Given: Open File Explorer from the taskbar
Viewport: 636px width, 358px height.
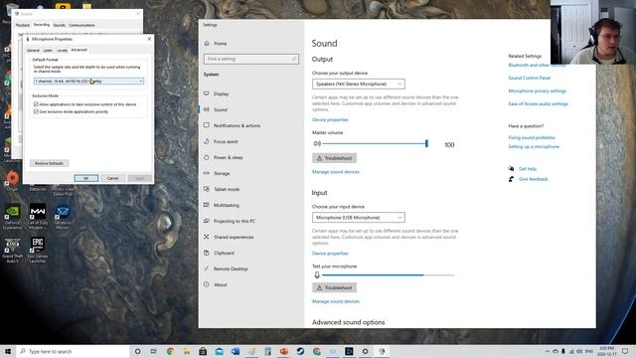Looking at the screenshot, I should coord(186,351).
